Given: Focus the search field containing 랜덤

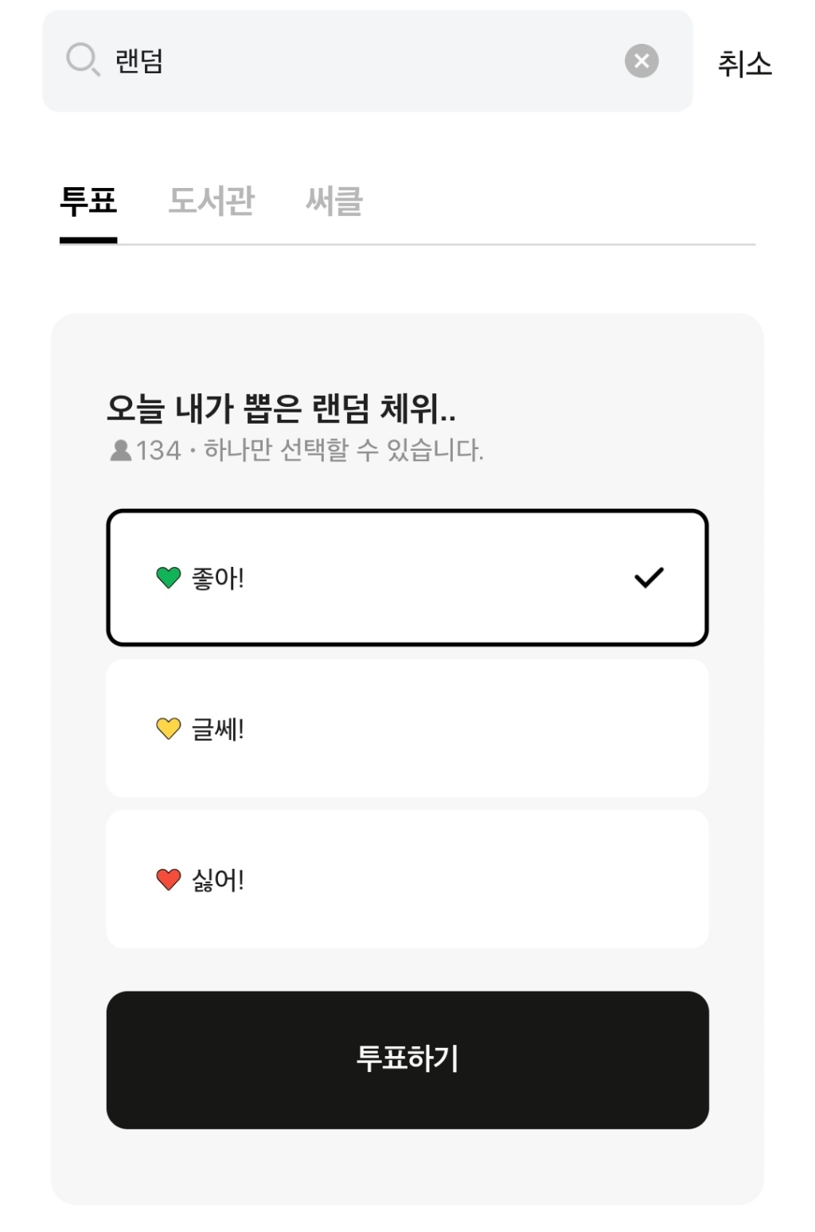Looking at the screenshot, I should click(358, 61).
